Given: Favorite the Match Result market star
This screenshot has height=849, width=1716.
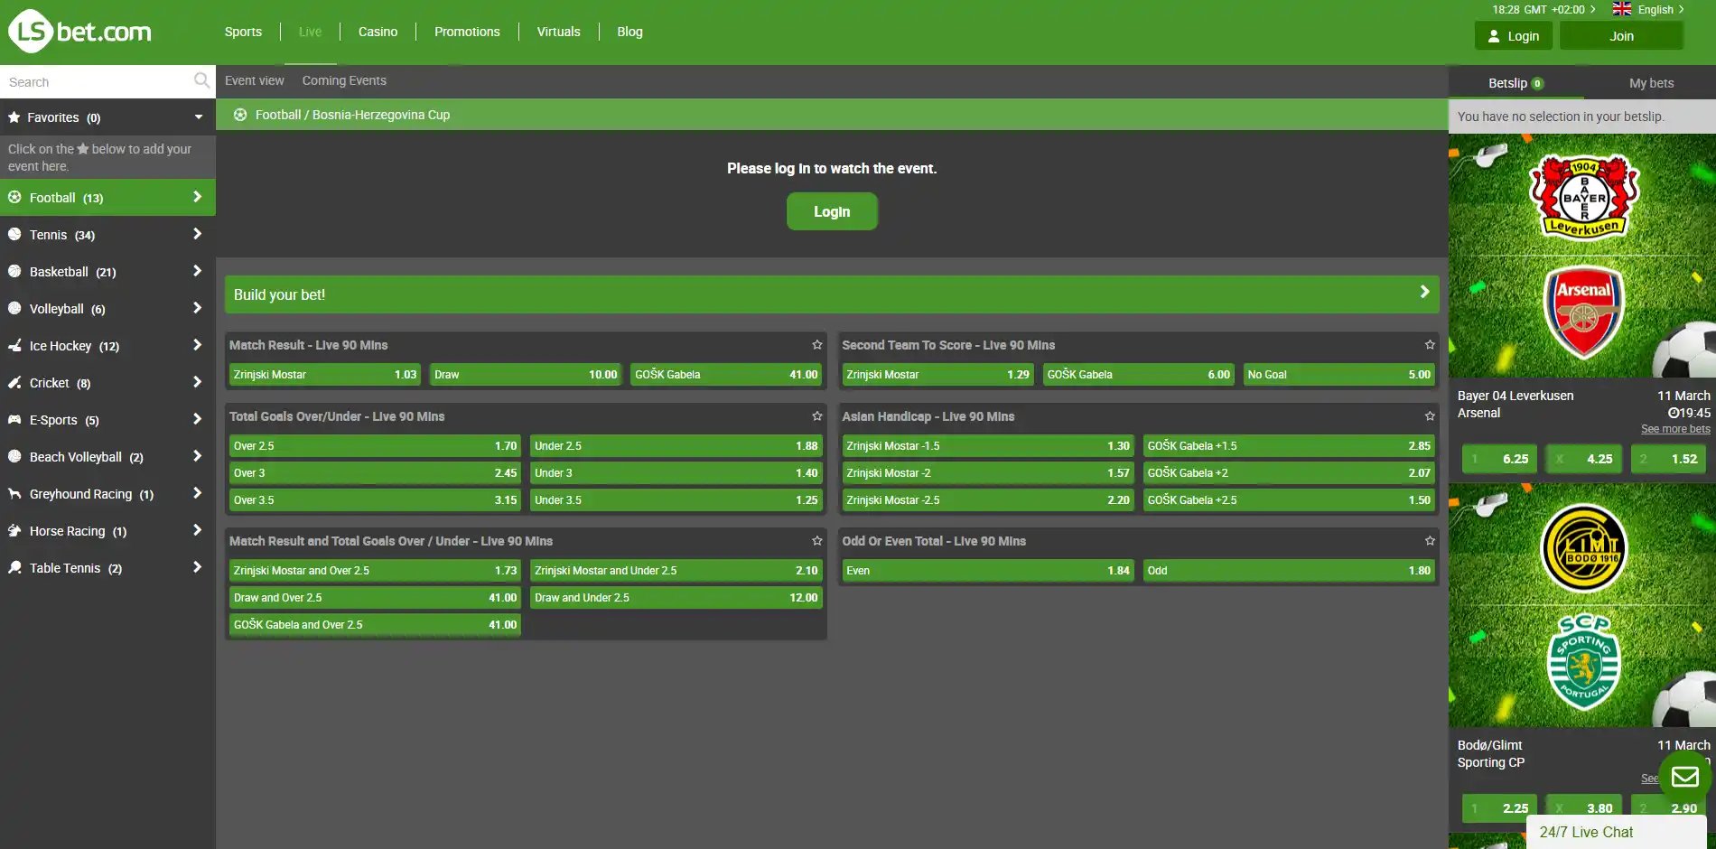Looking at the screenshot, I should pyautogui.click(x=817, y=345).
